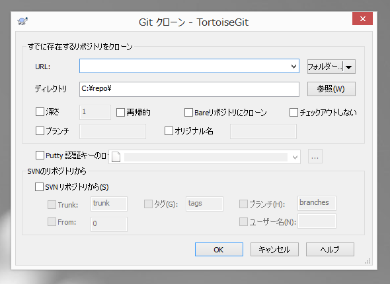Check チェックアウトしない option
Screen dimensions: 390x284
pos(293,113)
